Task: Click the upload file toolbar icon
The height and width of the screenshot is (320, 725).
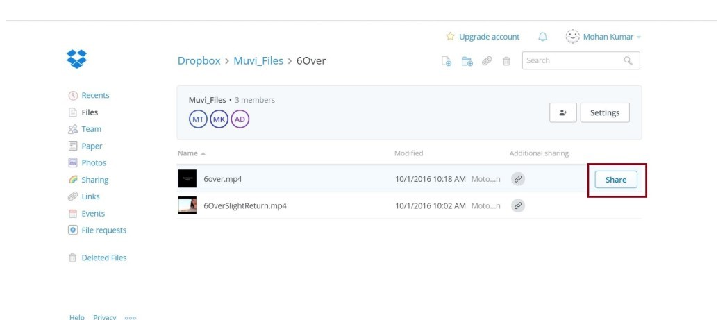Action: [447, 61]
